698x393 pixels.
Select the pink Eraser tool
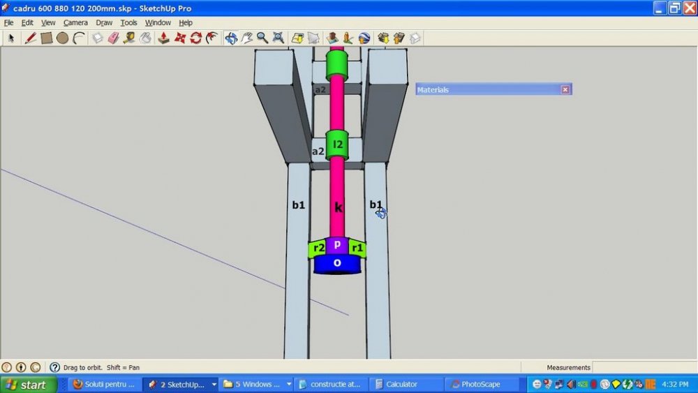pyautogui.click(x=114, y=38)
